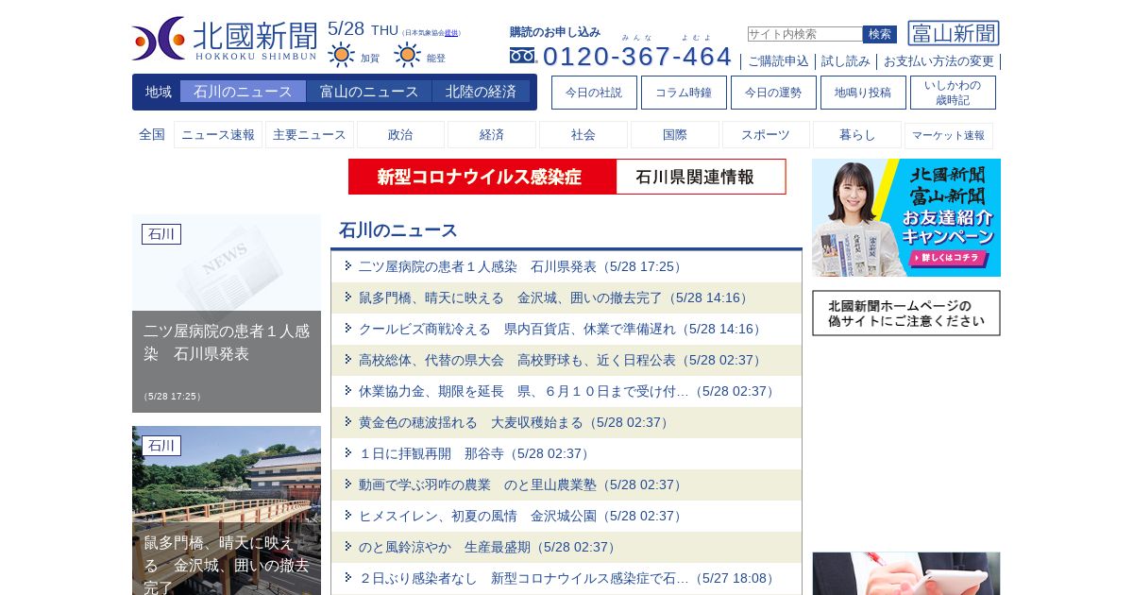The image size is (1133, 595).
Task: Click the 石川 tag on the newspaper card
Action: pyautogui.click(x=161, y=234)
